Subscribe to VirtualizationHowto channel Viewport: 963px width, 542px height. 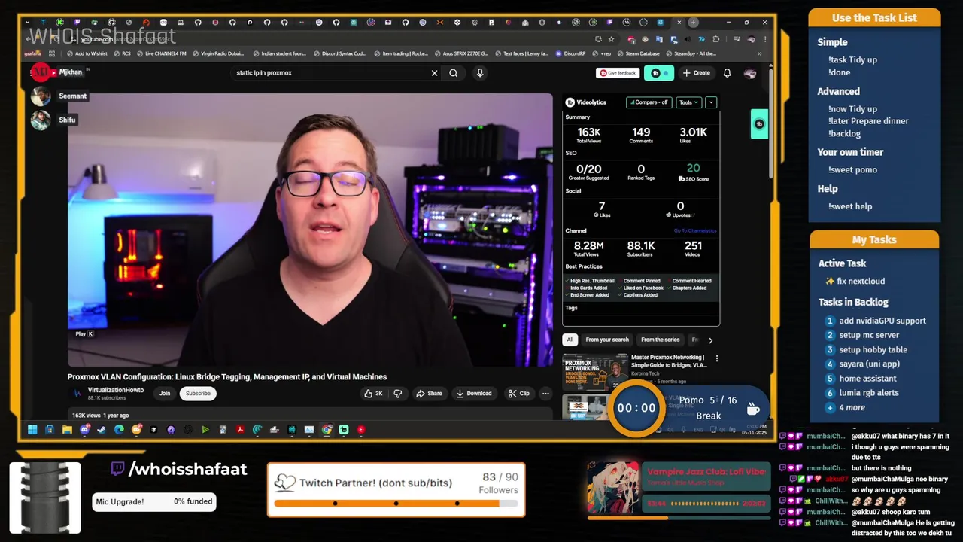[198, 393]
